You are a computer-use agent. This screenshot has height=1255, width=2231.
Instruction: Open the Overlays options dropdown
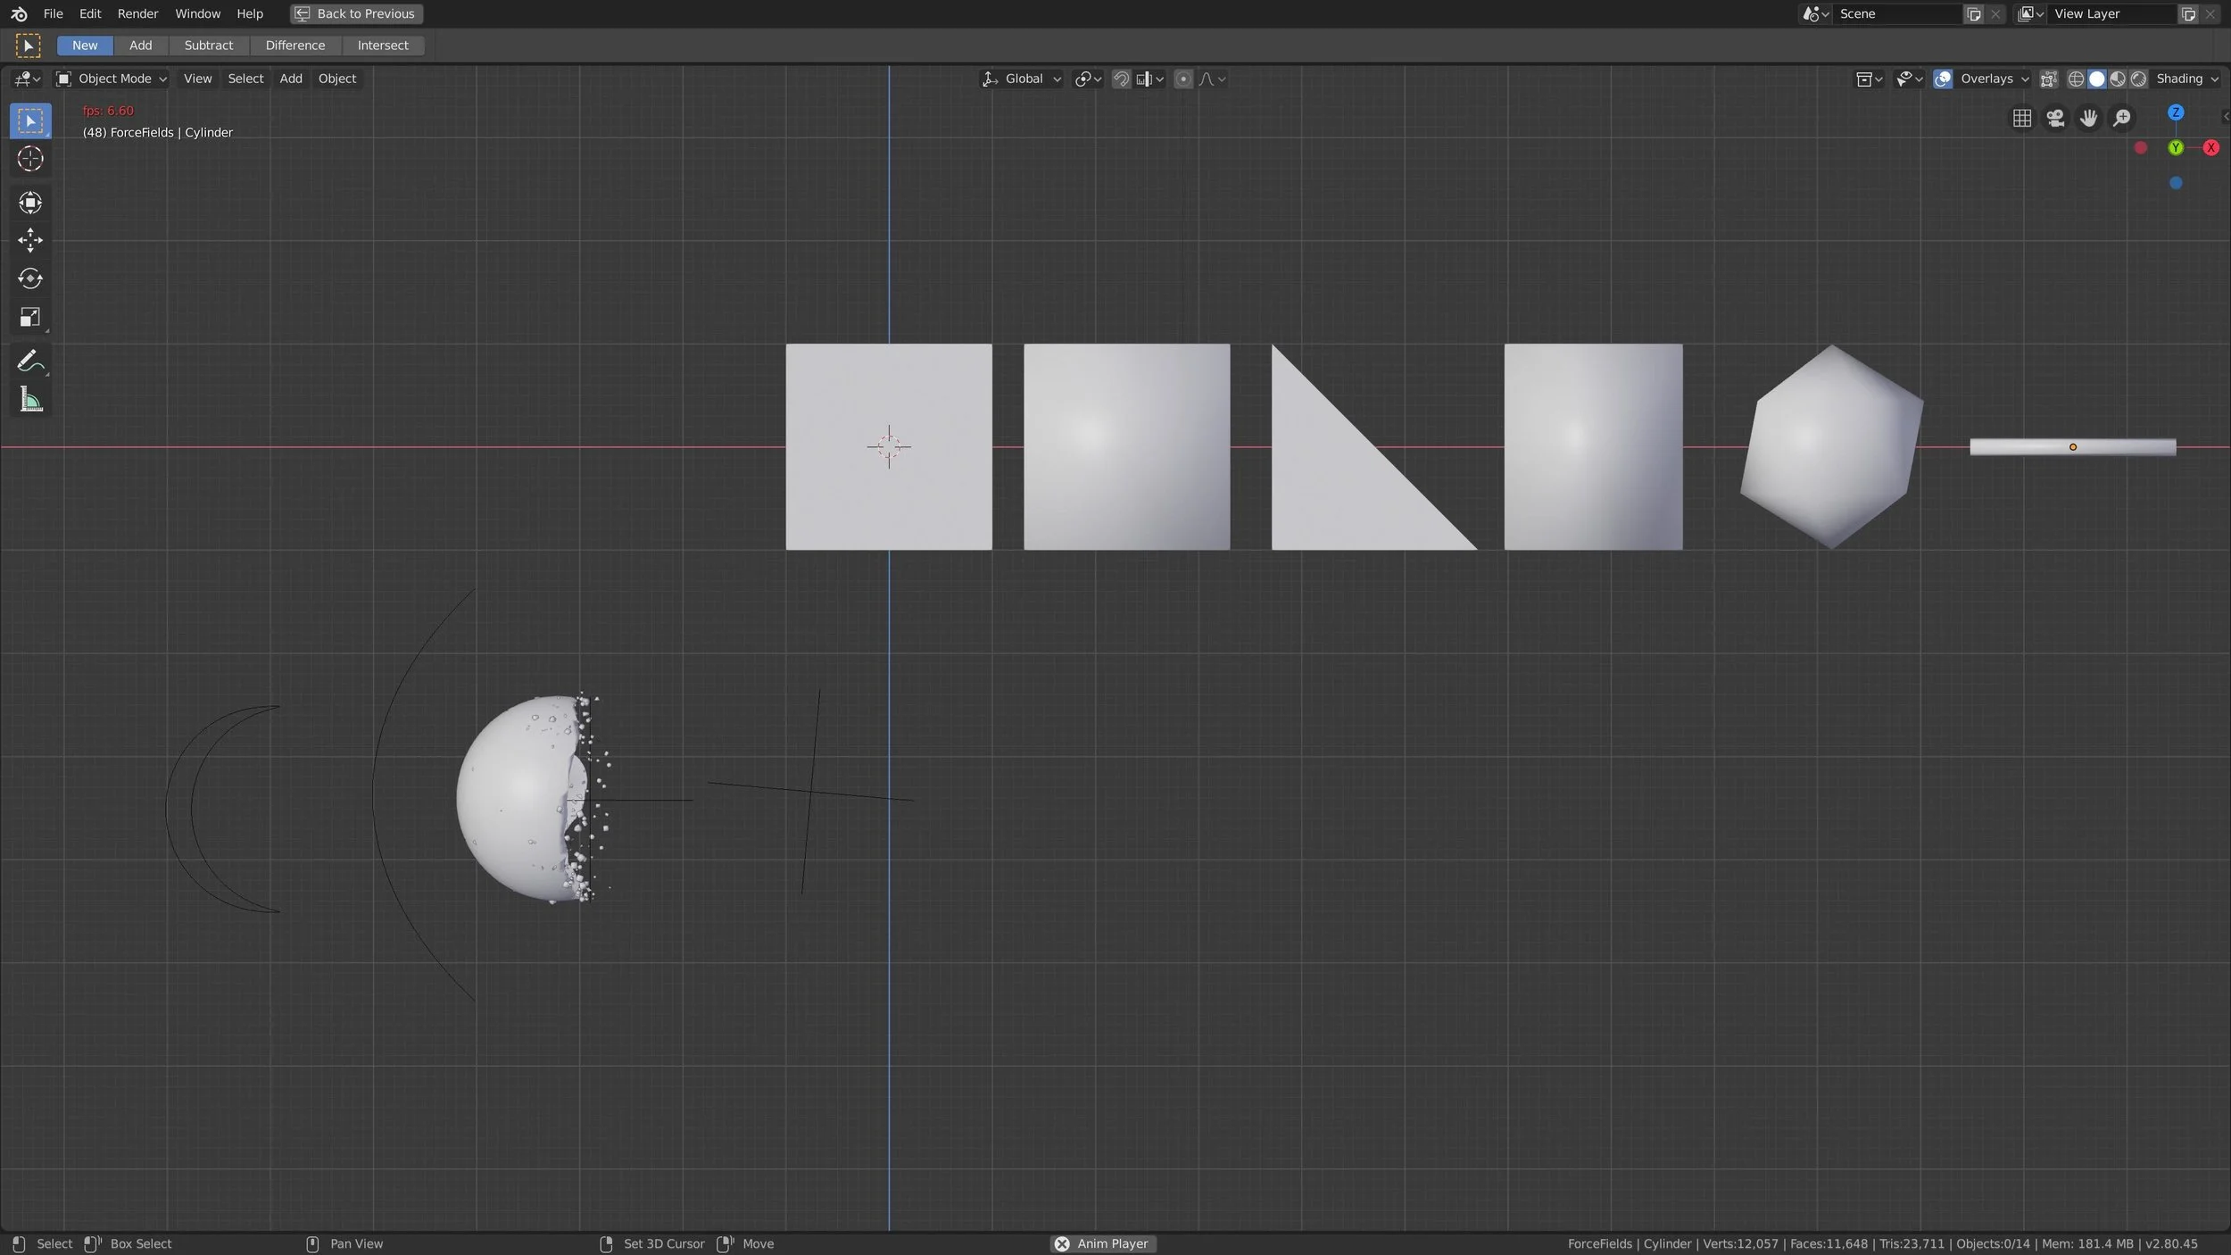tap(1994, 79)
